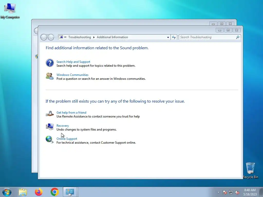Screen dimensions: 263x197
Task: Open the Windows Start menu
Action: [x=7, y=192]
